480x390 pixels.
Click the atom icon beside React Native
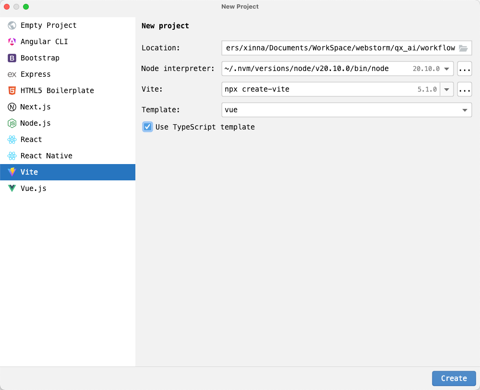point(12,156)
